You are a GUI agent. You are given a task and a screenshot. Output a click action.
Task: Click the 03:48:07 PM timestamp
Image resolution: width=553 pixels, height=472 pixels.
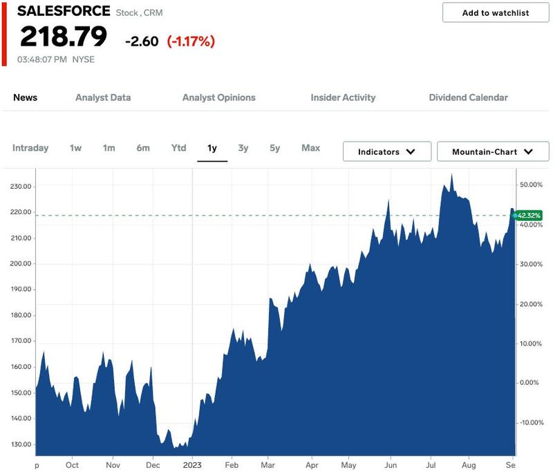[42, 59]
